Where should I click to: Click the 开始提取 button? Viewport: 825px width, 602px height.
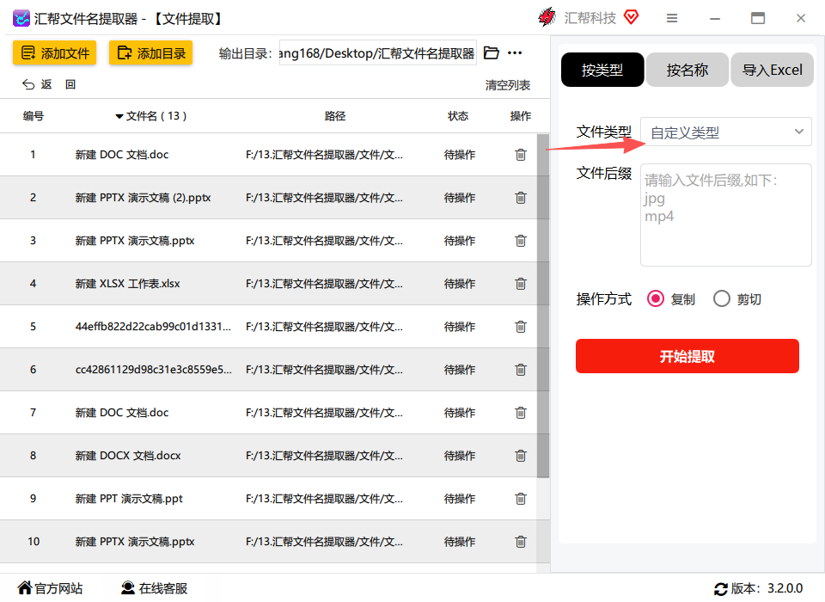687,356
